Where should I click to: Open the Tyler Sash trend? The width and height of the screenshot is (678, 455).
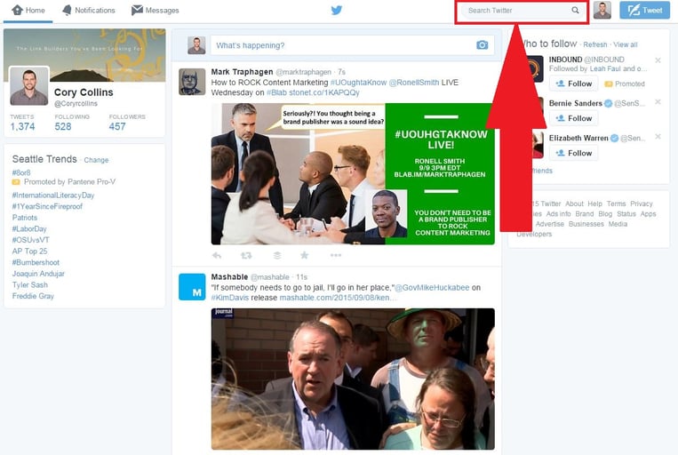[30, 285]
